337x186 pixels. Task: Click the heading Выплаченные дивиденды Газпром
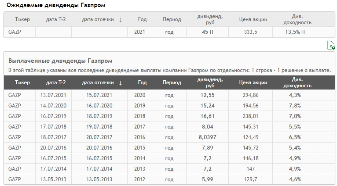(60, 61)
